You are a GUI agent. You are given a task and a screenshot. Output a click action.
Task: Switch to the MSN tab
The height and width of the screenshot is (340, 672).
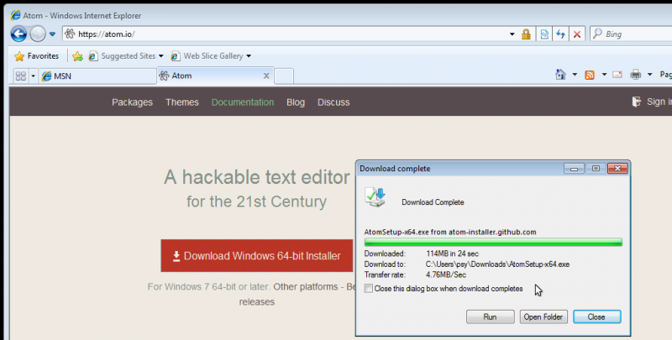coord(97,76)
